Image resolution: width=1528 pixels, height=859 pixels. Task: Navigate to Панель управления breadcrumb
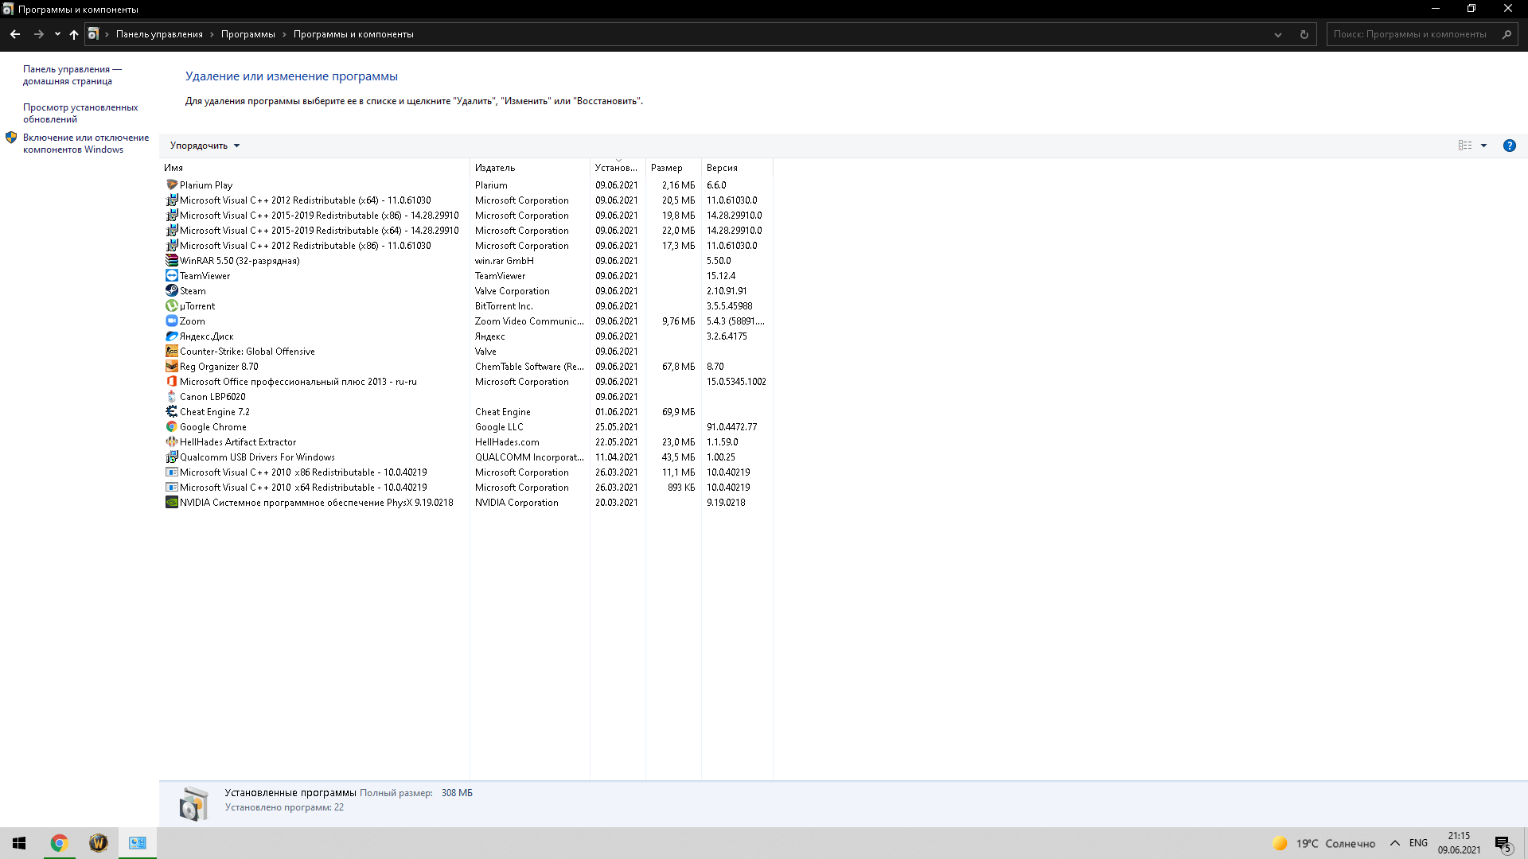point(159,34)
